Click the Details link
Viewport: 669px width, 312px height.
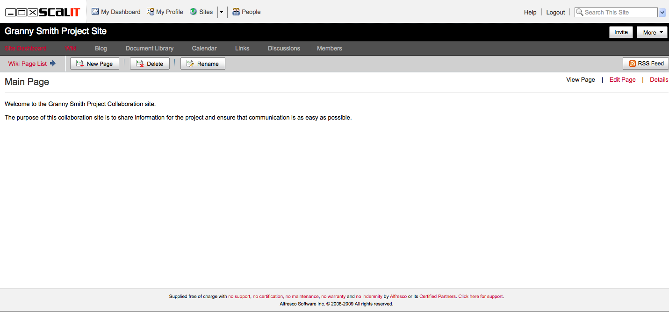pyautogui.click(x=659, y=79)
